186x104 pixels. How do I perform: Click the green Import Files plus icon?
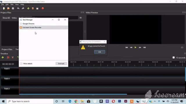pyautogui.click(x=28, y=8)
